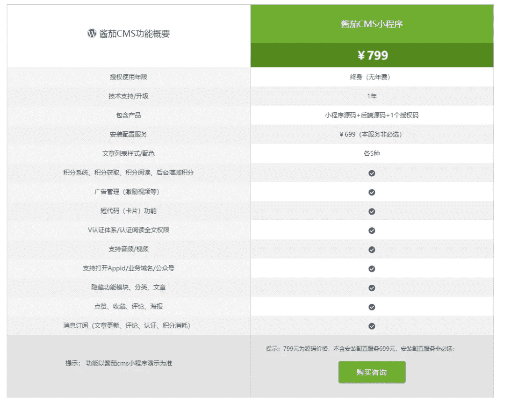Select the 积分系统、积分获取 feature label
518x403 pixels.
129,173
